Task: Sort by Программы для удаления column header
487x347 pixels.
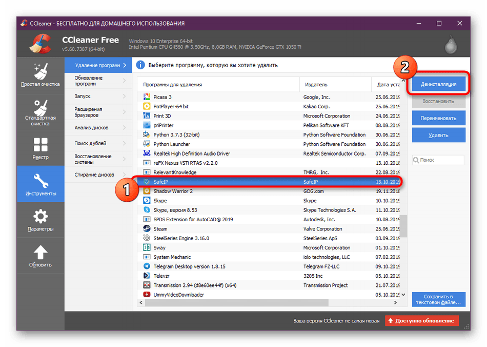Action: coord(218,84)
